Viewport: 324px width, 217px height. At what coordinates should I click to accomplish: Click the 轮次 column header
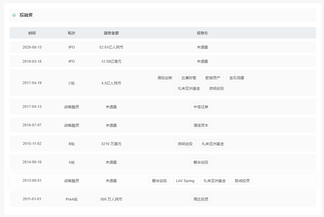click(71, 33)
